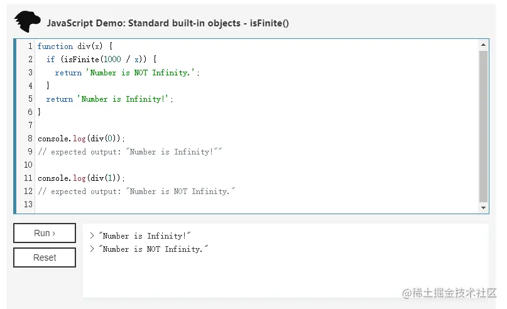The height and width of the screenshot is (309, 507).
Task: Click the comment on line 9
Action: coord(130,152)
